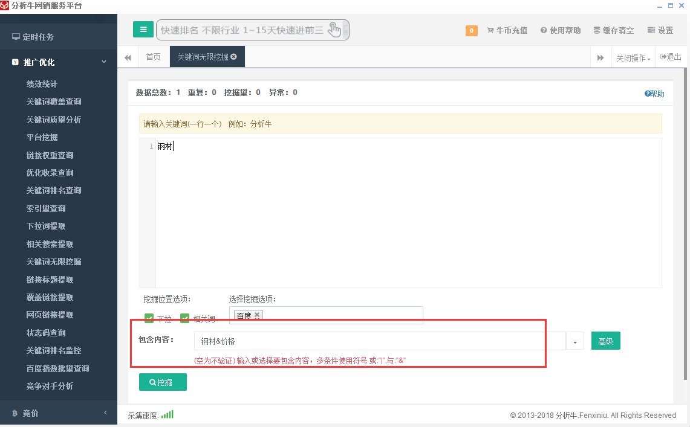Uncheck the 下拉 checkbox
The image size is (690, 427).
pos(149,318)
